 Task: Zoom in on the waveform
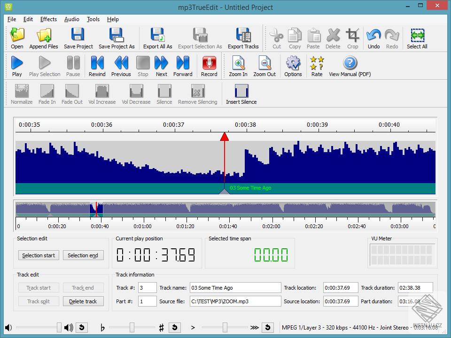[238, 63]
